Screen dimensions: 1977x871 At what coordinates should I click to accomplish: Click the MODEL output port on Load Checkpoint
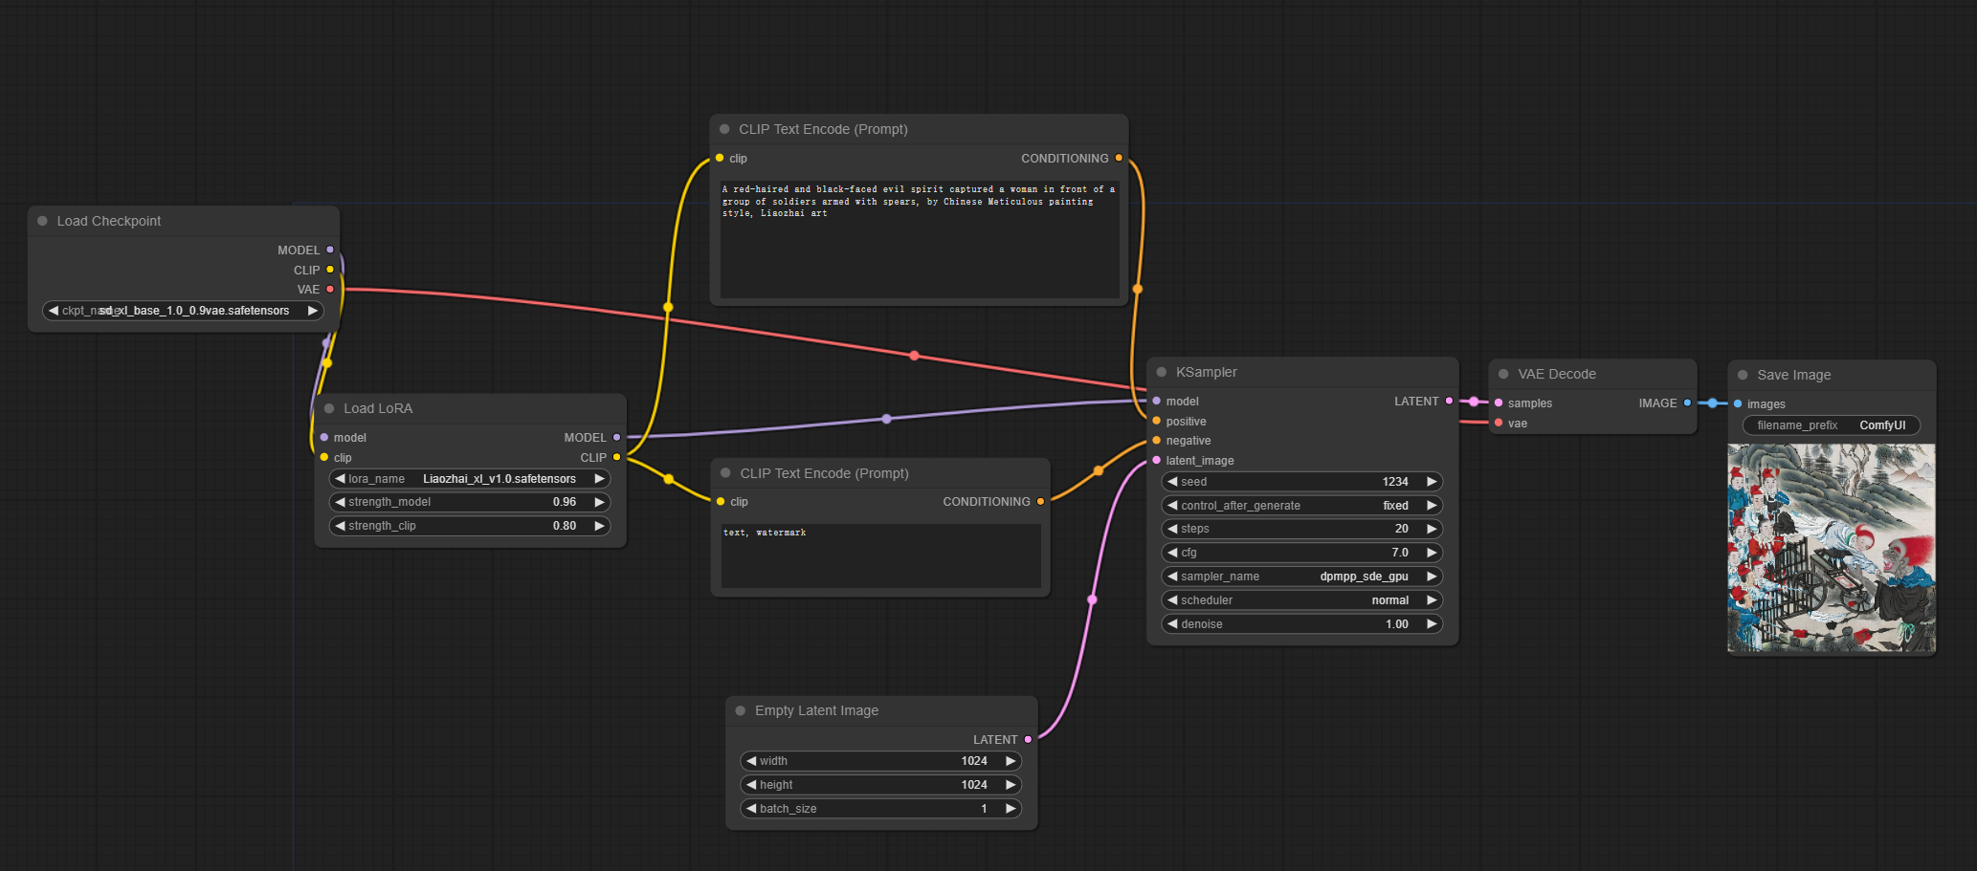coord(329,250)
